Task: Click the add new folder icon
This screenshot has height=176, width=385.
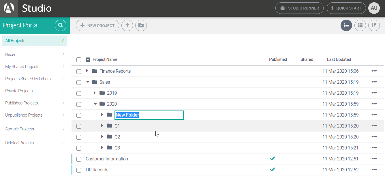Action: 141,25
